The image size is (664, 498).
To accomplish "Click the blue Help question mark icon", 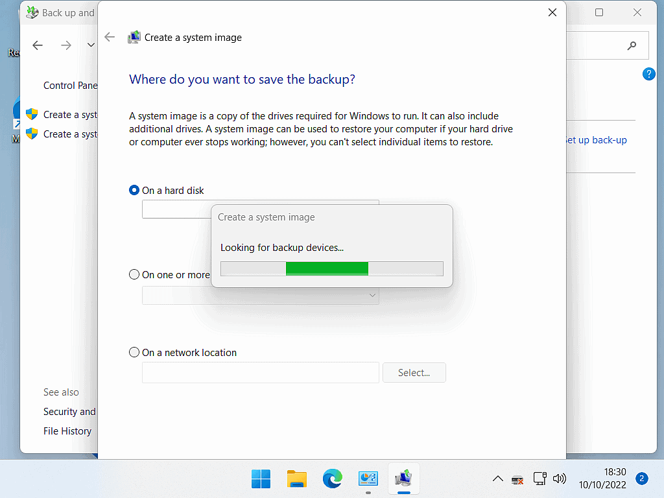I will point(648,73).
